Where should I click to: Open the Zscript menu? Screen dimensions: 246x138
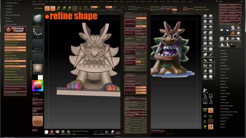pyautogui.click(x=191, y=2)
